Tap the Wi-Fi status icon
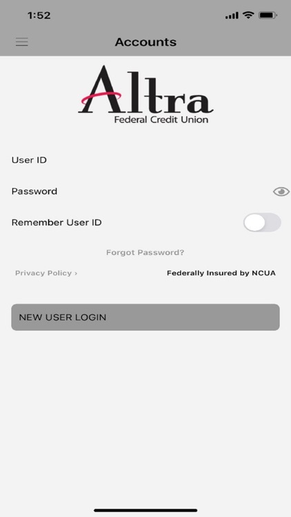Image resolution: width=291 pixels, height=517 pixels. point(248,15)
